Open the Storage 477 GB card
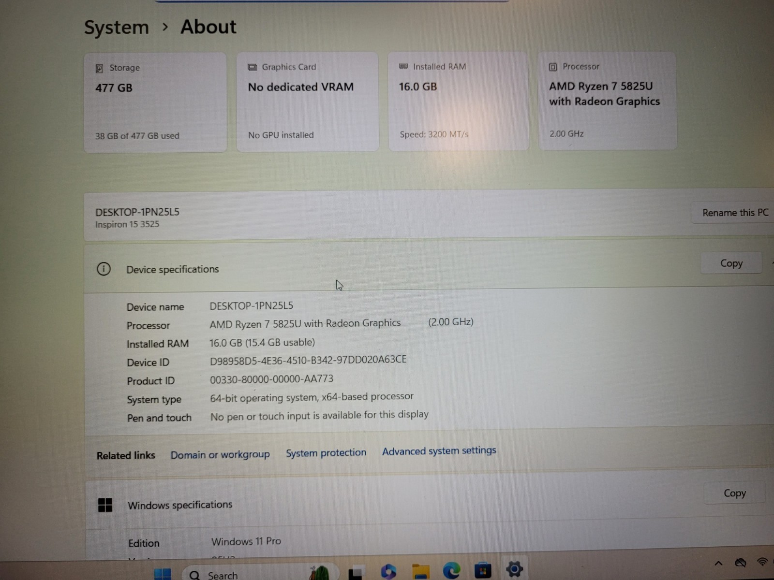Screen dimensions: 774x580 [x=155, y=102]
